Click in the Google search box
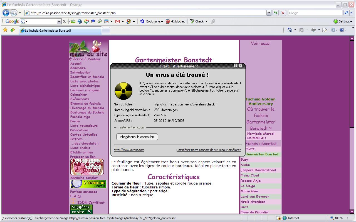Image resolution: width=356 pixels, height=222 pixels. point(315,13)
